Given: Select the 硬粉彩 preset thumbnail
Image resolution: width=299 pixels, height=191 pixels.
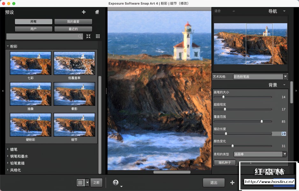Looking at the screenshot, I should [30, 124].
